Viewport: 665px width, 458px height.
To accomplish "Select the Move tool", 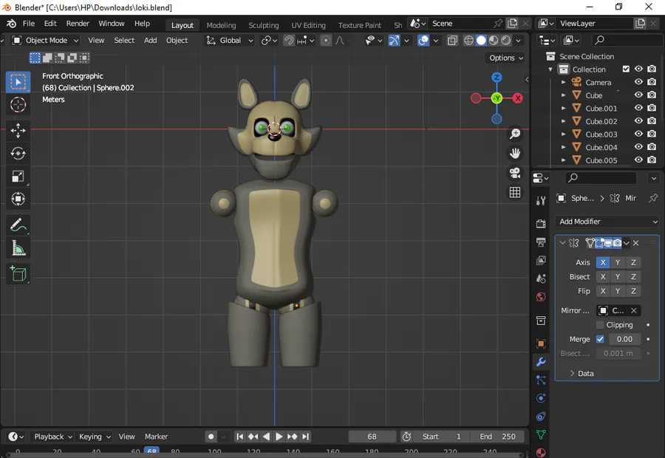I will click(18, 131).
